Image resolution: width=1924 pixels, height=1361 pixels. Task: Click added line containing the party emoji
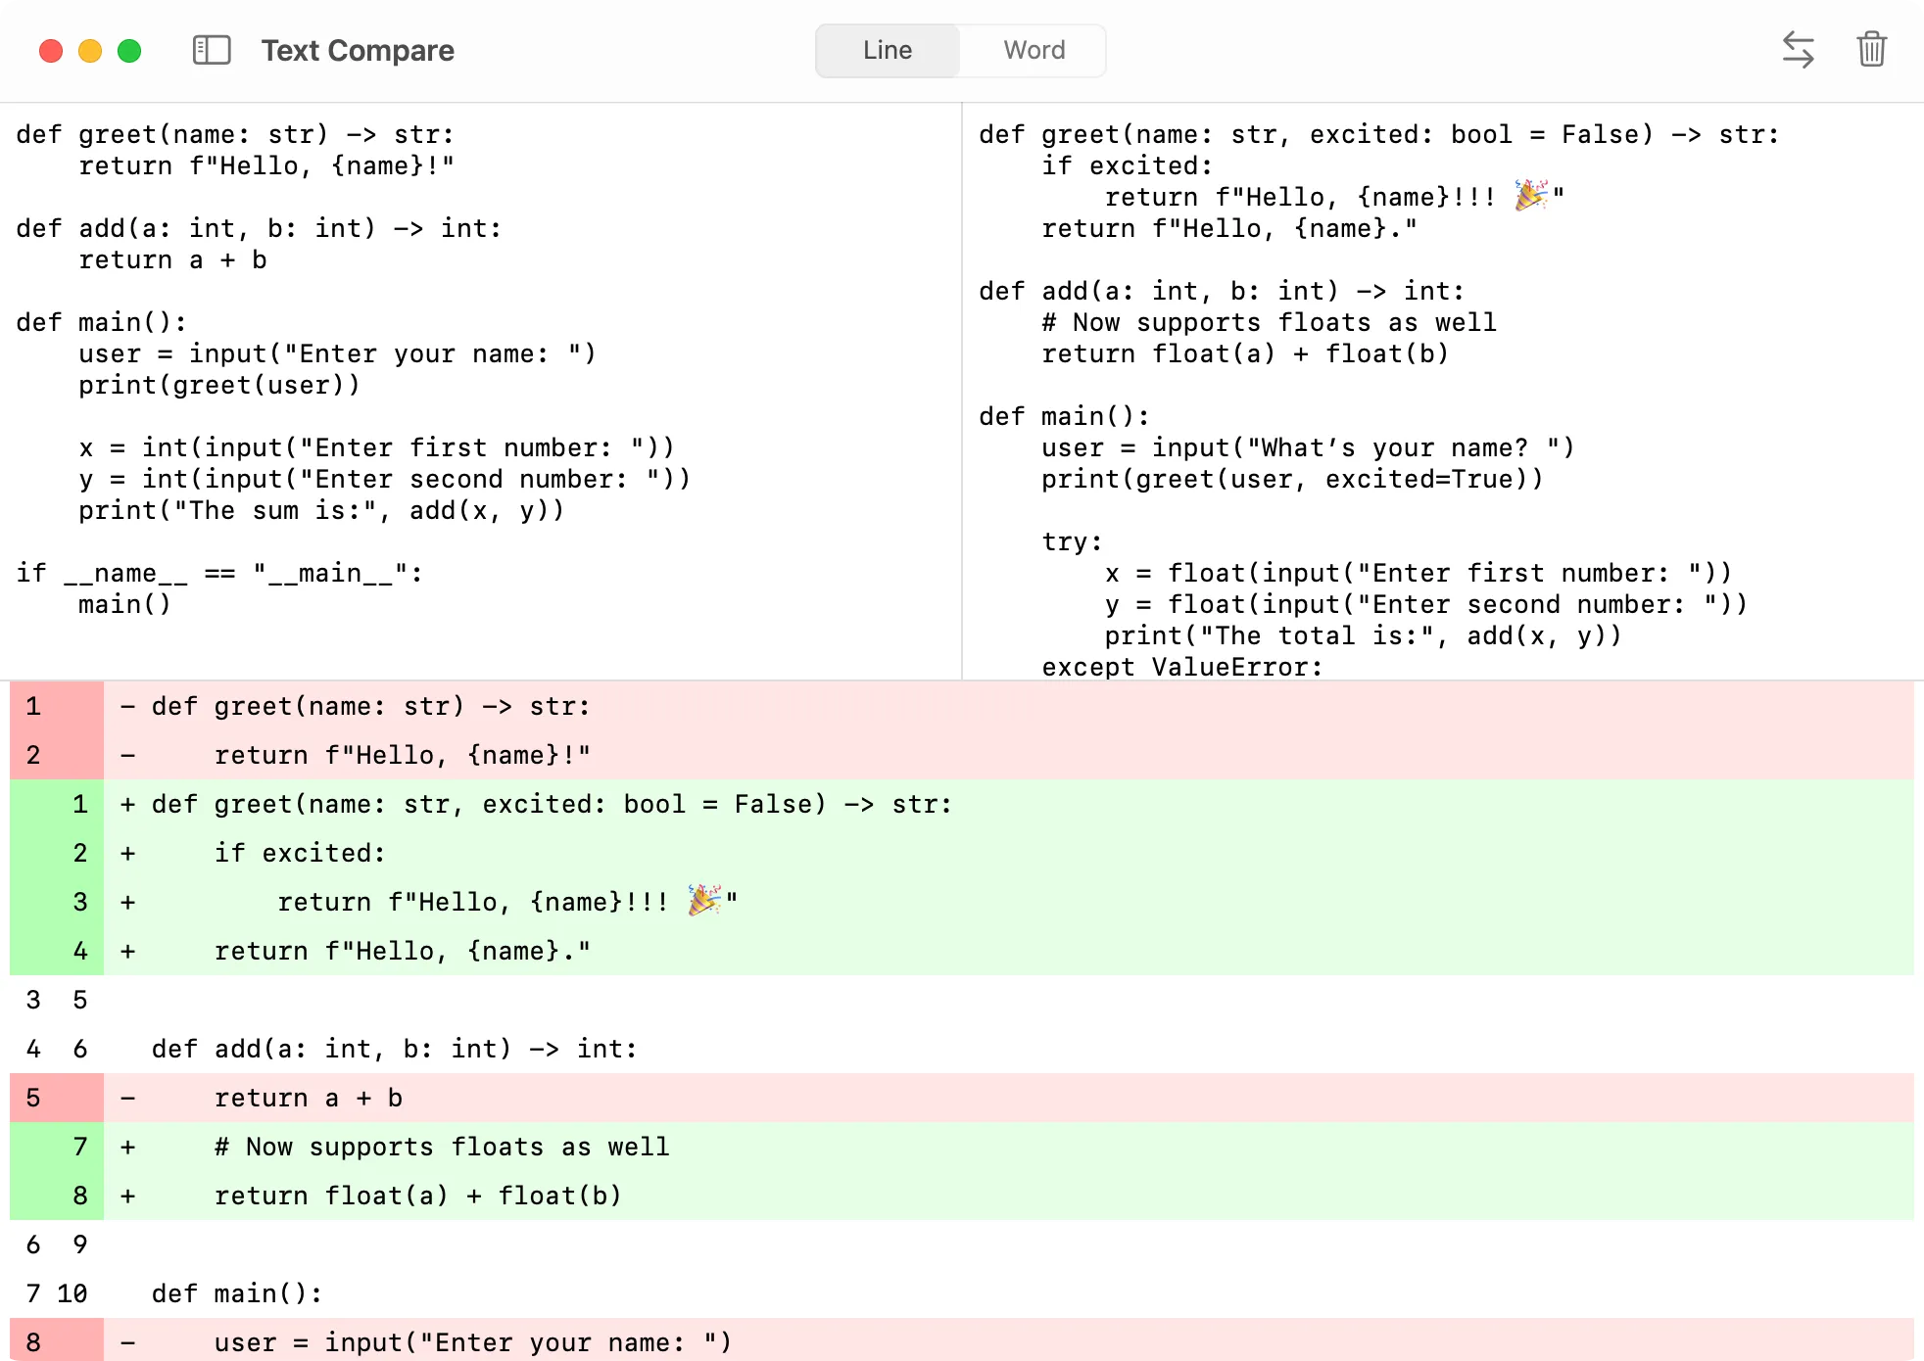[505, 902]
